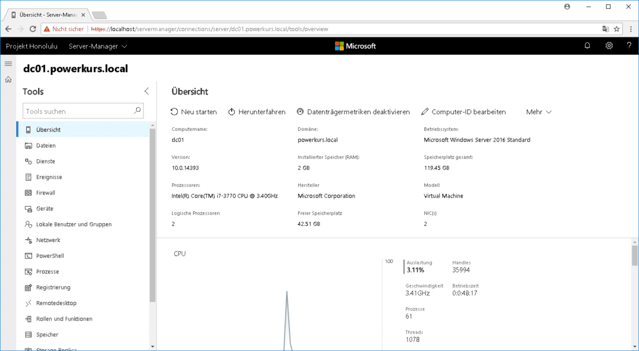This screenshot has width=639, height=351.
Task: Reload the page in the browser
Action: click(x=34, y=29)
